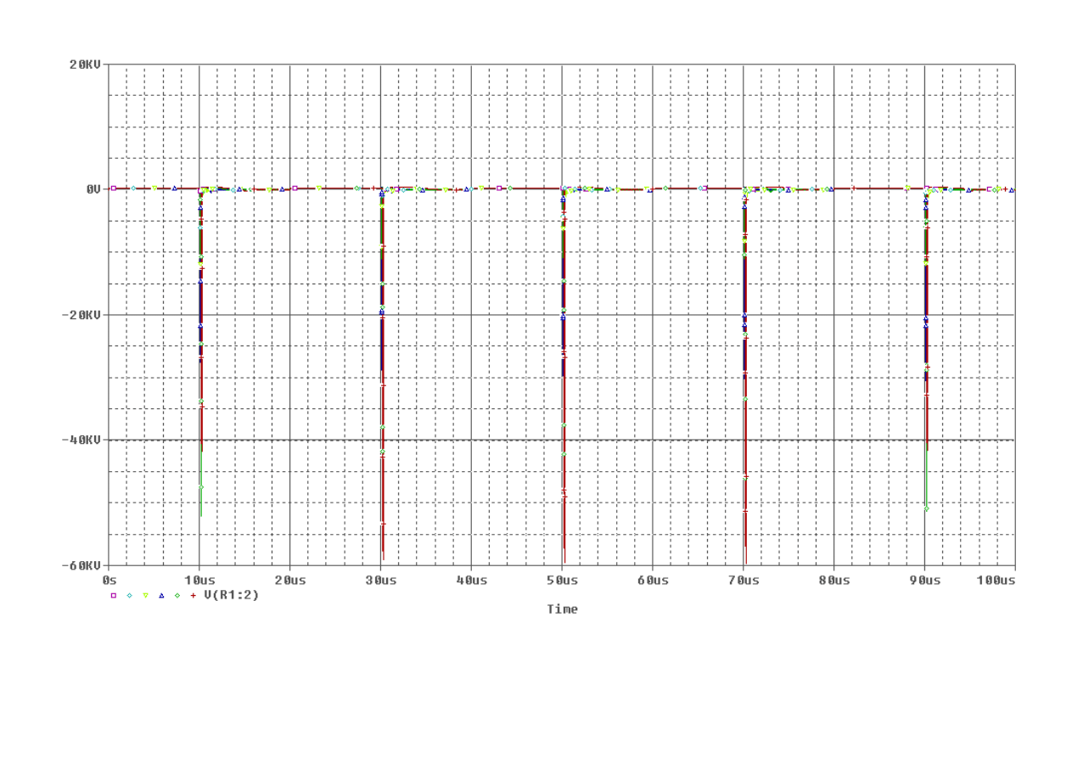Image resolution: width=1072 pixels, height=758 pixels.
Task: Click the magenta square legend marker
Action: click(113, 596)
